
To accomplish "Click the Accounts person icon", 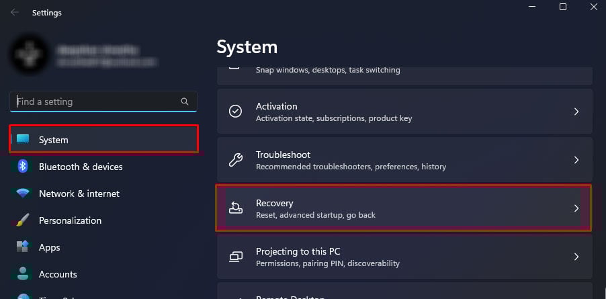I will click(x=23, y=274).
